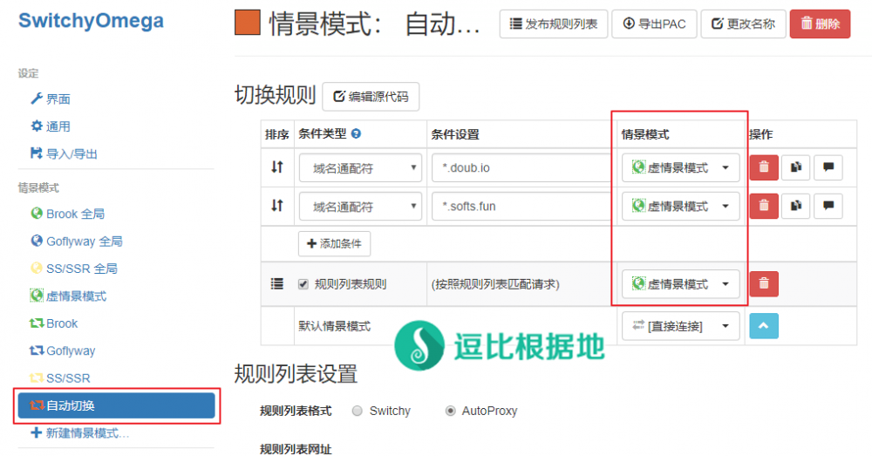
Task: Select the Goflyway 全局 profile in sidebar
Action: coord(84,241)
